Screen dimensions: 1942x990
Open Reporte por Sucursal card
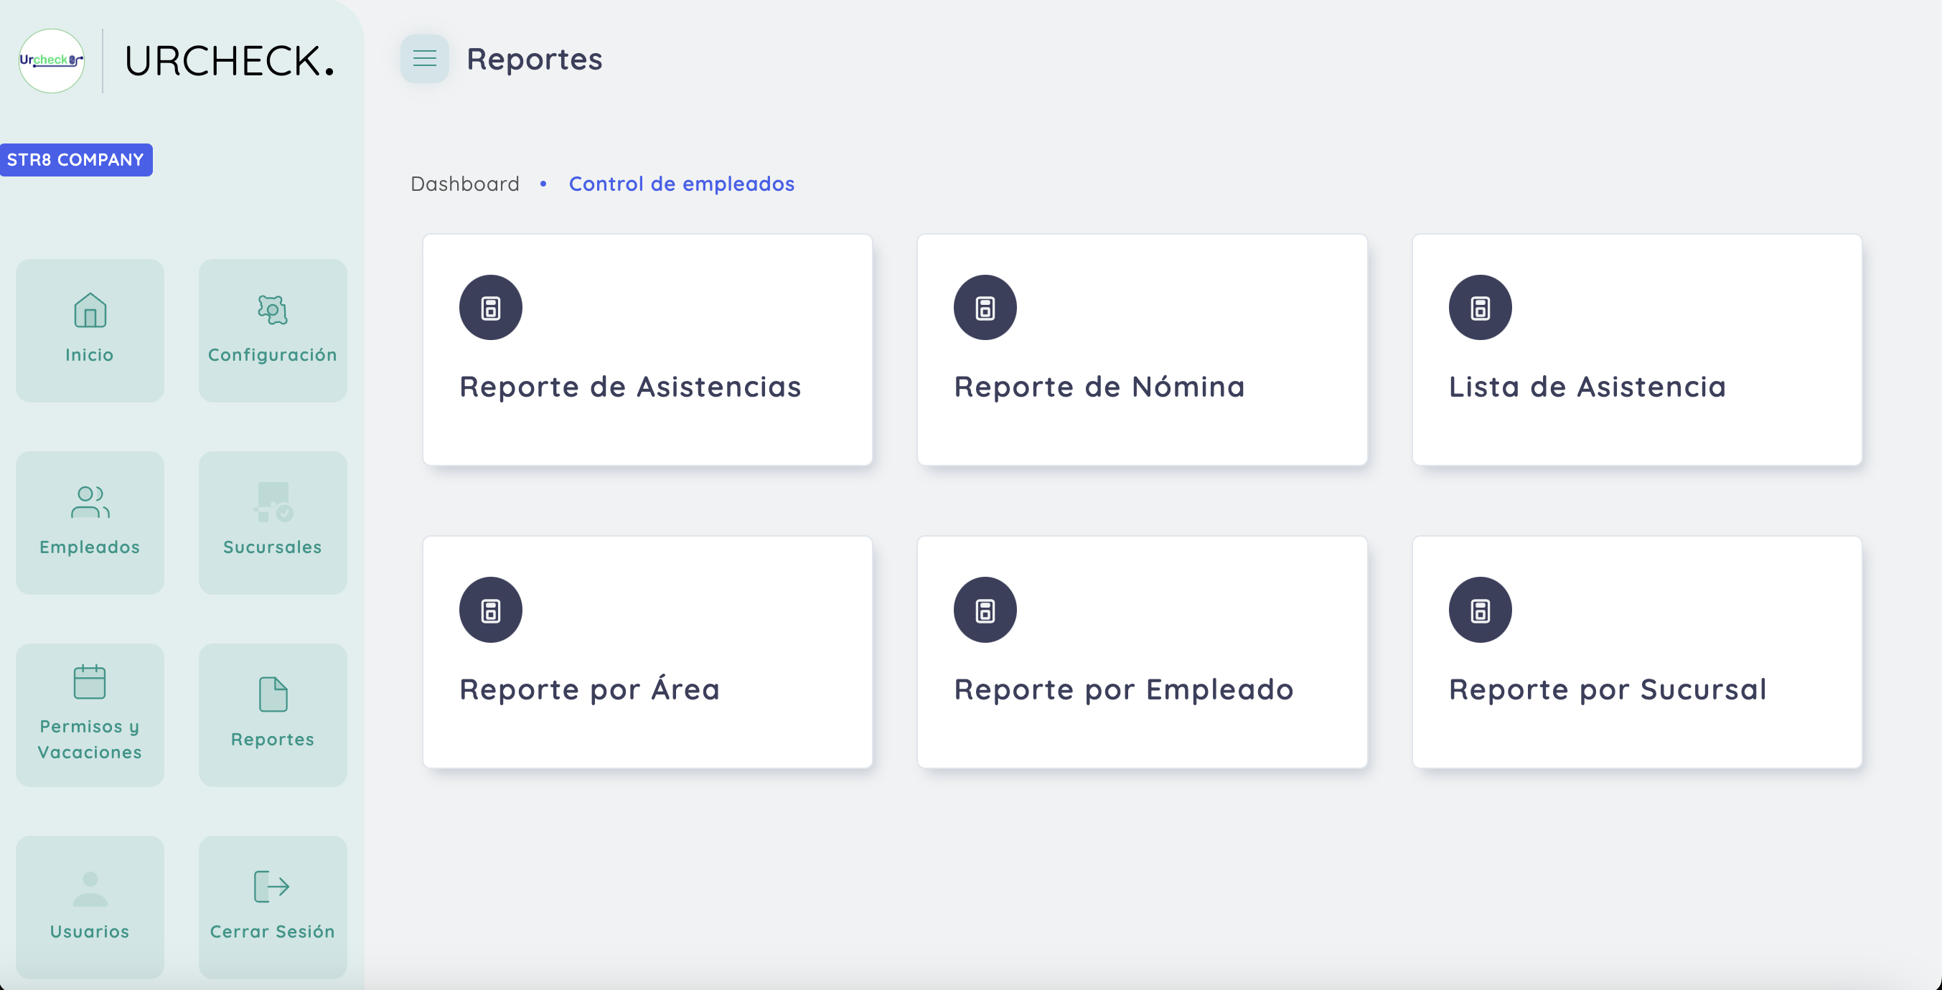(1637, 651)
